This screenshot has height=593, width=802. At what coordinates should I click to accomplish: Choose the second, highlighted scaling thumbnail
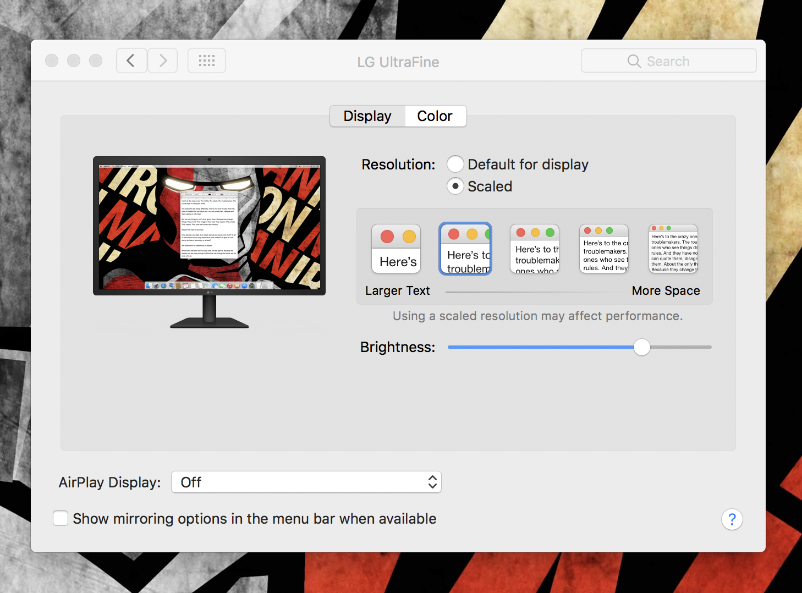[465, 249]
